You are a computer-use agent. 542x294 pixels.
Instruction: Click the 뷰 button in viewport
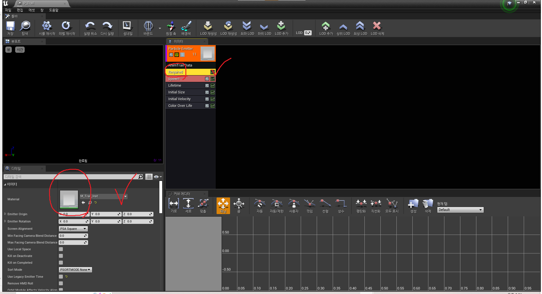click(8, 50)
